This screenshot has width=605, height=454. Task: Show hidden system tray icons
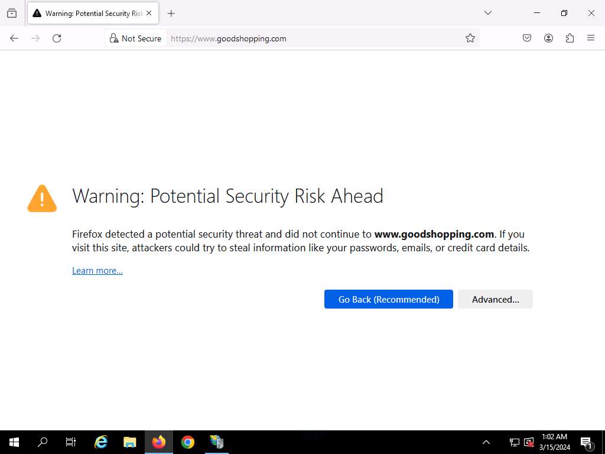click(486, 442)
